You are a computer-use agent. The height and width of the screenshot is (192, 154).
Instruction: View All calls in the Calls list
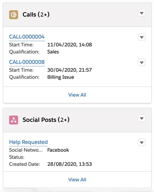(x=77, y=95)
